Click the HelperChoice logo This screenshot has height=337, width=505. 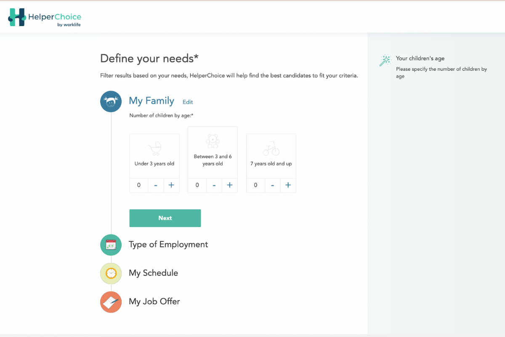(x=44, y=17)
